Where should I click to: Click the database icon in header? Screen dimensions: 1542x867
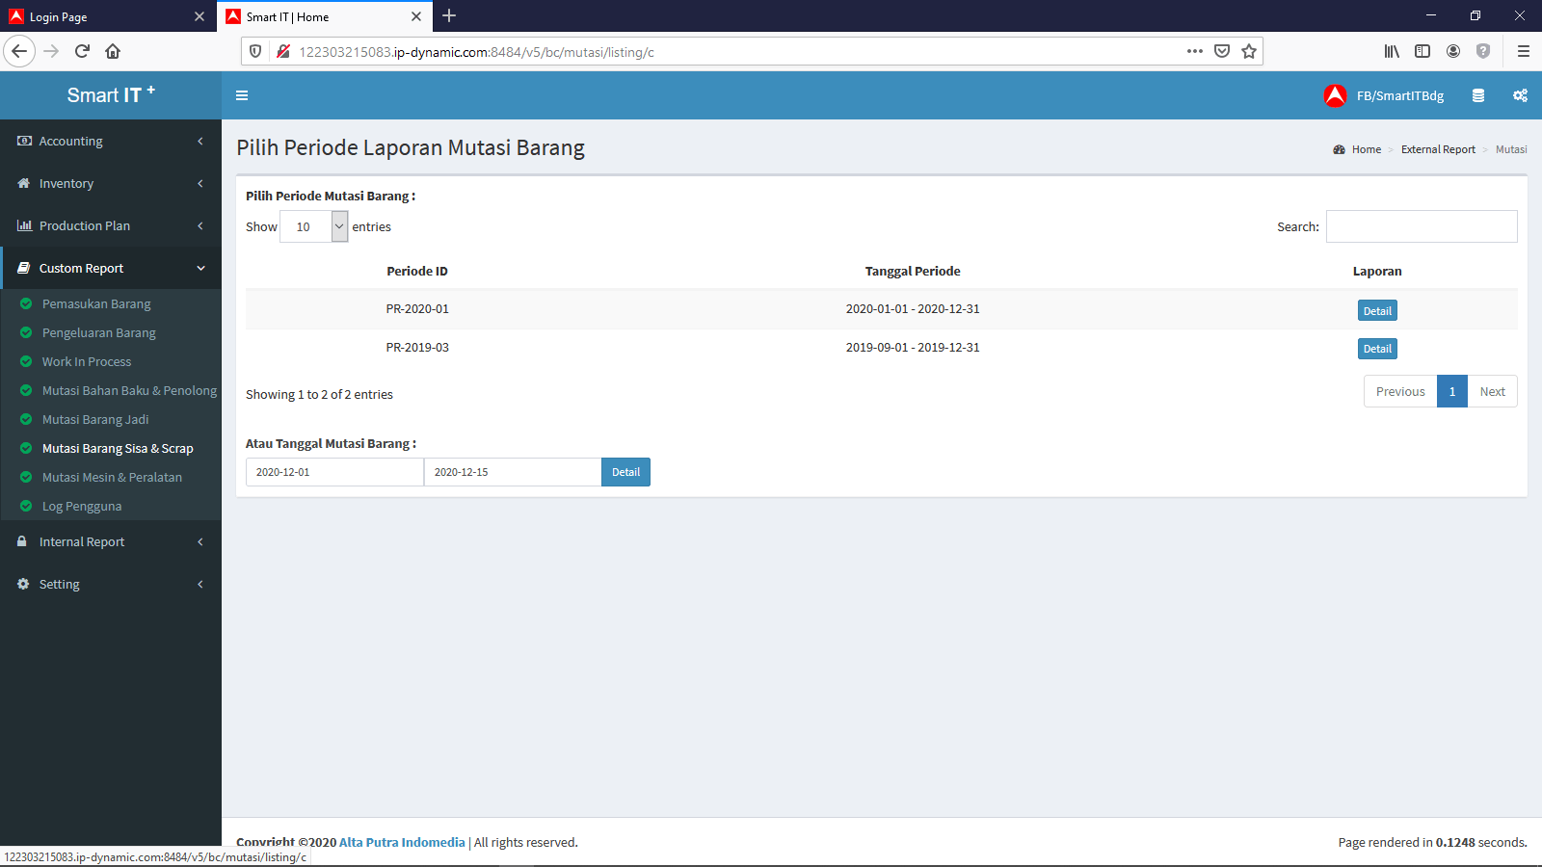(1477, 95)
